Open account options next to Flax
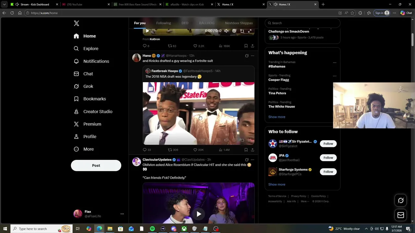415x233 pixels. click(122, 214)
